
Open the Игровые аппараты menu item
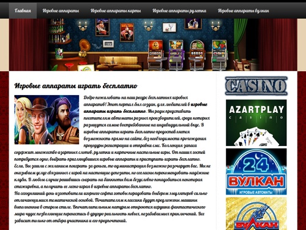pos(61,10)
